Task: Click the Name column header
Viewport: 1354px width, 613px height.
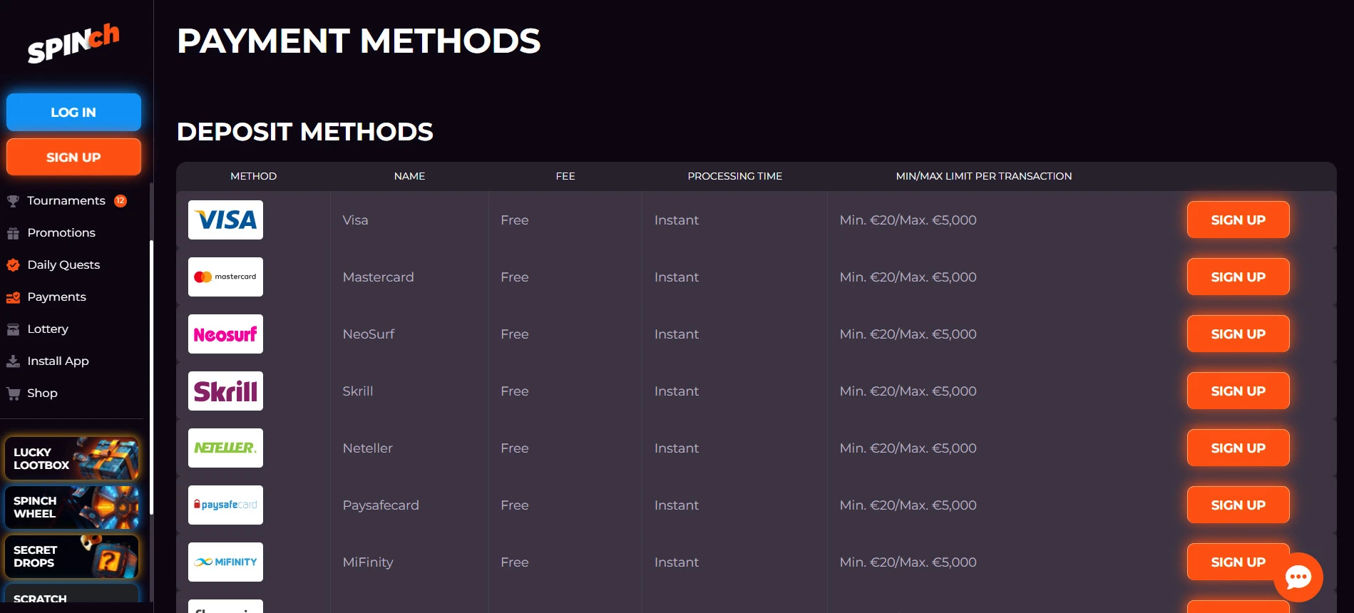Action: [x=409, y=176]
